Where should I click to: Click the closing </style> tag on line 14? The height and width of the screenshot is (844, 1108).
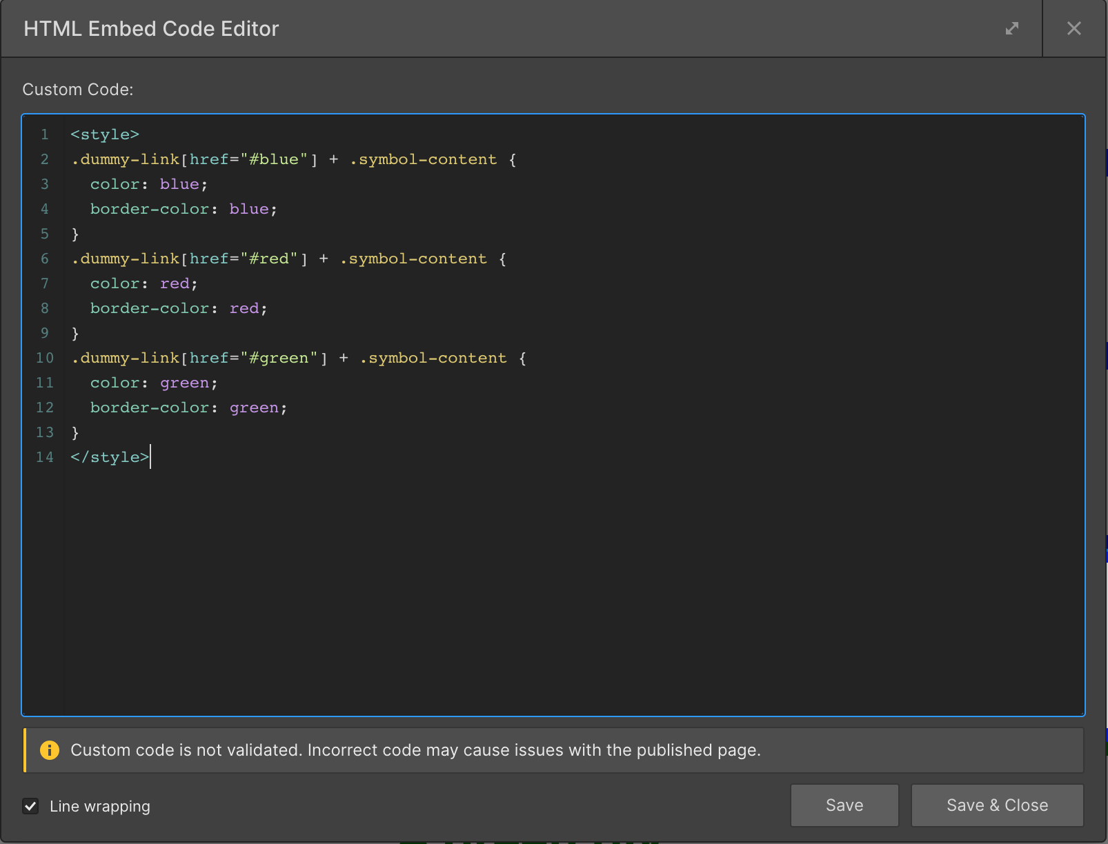click(x=110, y=457)
